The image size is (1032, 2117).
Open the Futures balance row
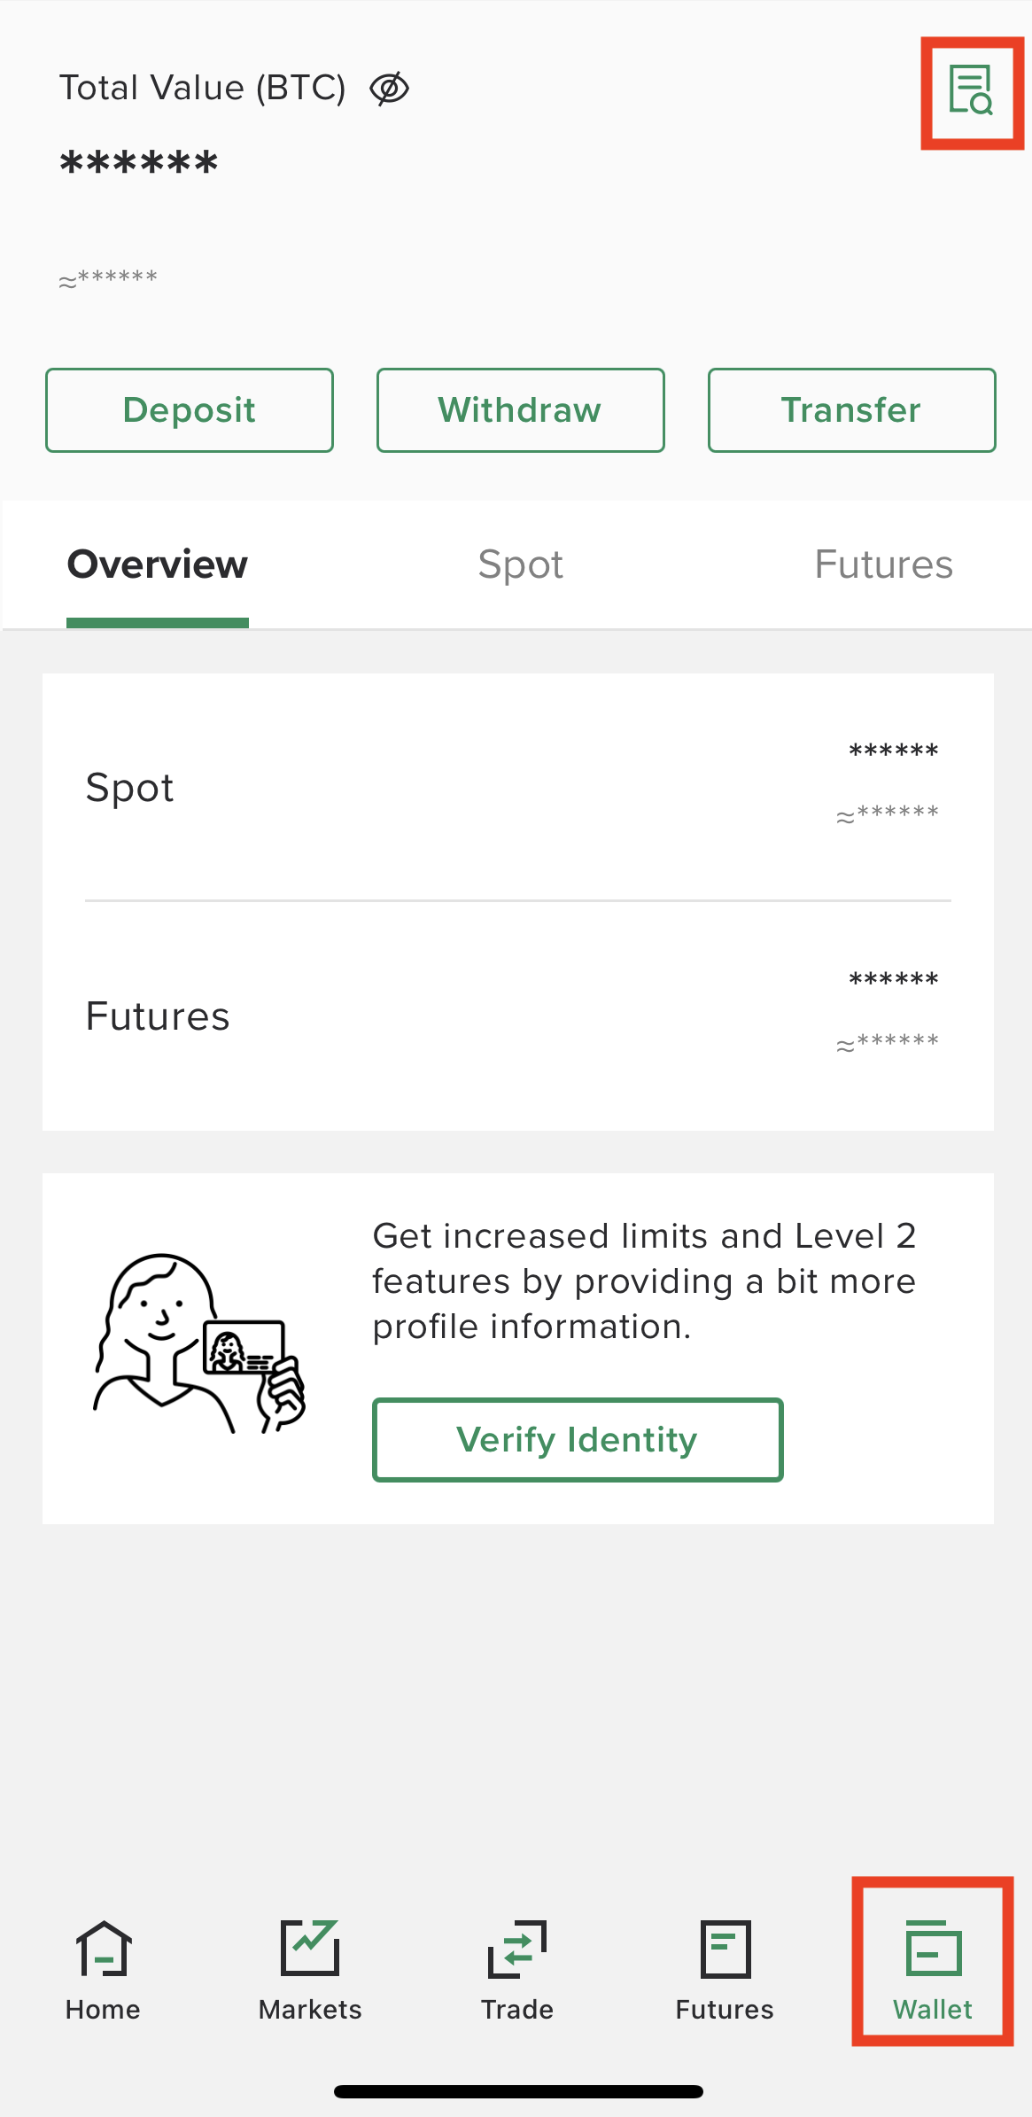[518, 1016]
